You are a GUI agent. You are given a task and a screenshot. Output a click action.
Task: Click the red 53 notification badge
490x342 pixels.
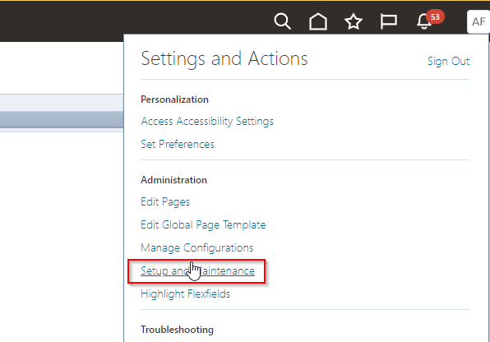[435, 17]
